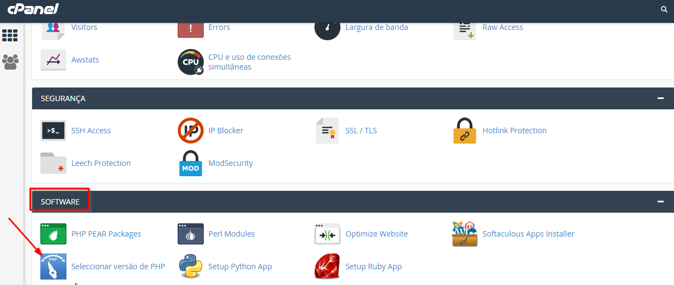Click the PHP PEAR Packages icon

pyautogui.click(x=53, y=234)
